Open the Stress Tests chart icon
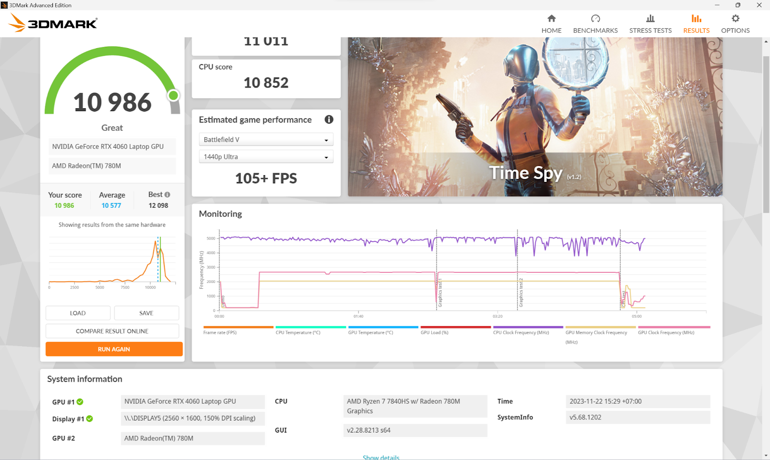Image resolution: width=770 pixels, height=460 pixels. [x=650, y=18]
